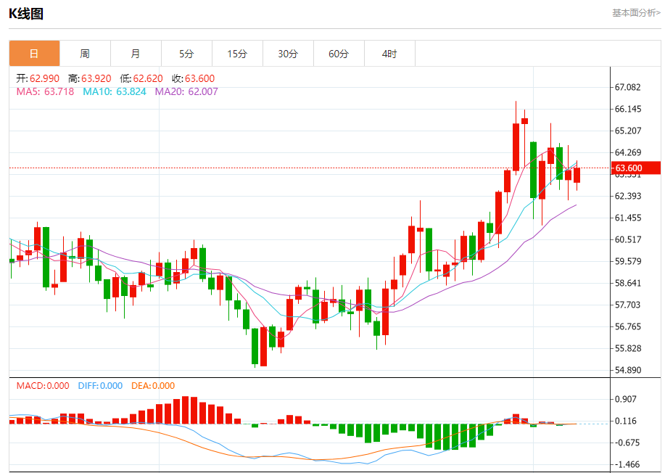The image size is (665, 473).
Task: Click the 收 closing price value
Action: coord(194,78)
